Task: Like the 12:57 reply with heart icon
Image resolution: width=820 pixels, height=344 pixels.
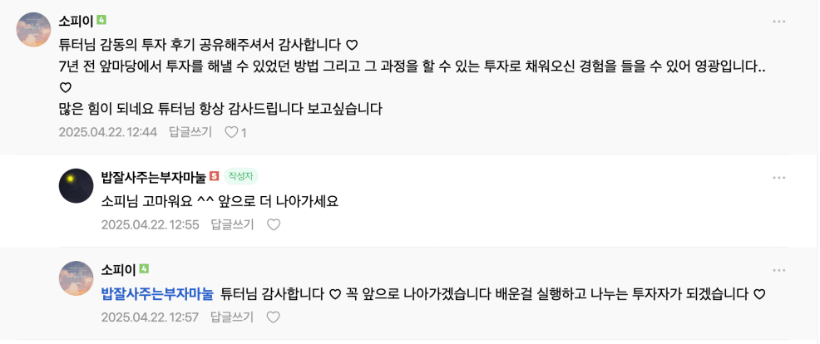Action: [274, 317]
